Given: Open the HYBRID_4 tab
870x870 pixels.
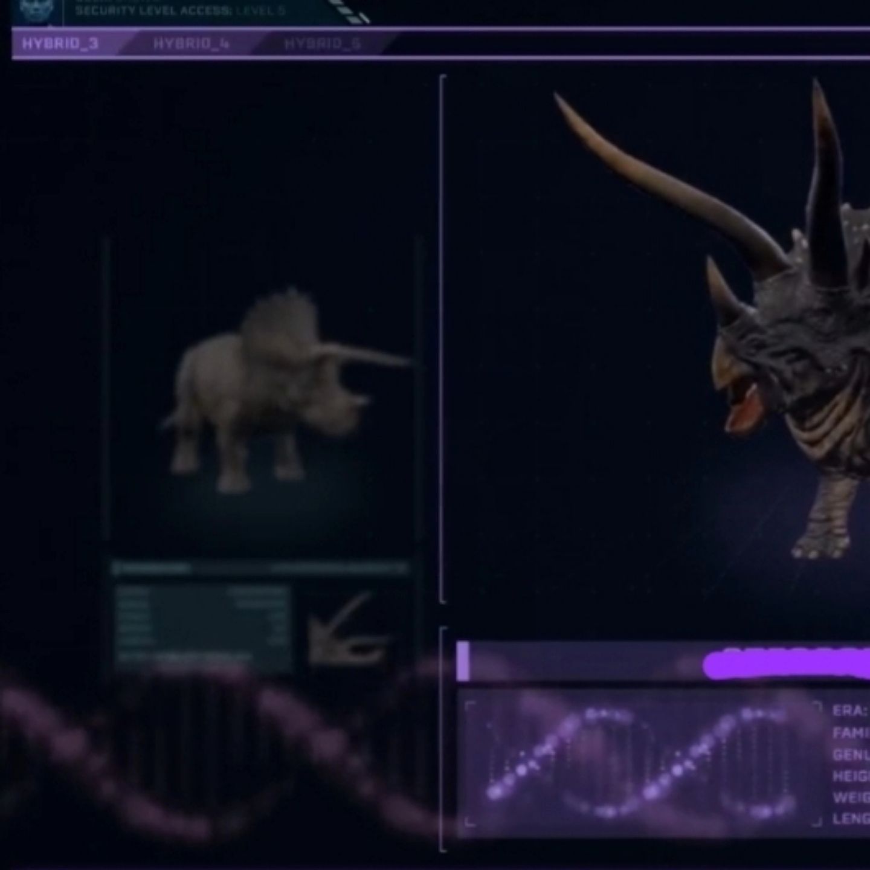Looking at the screenshot, I should (191, 44).
